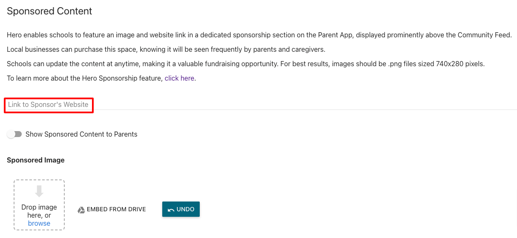This screenshot has width=517, height=238.
Task: Click the gray download arrow icon
Action: [39, 191]
